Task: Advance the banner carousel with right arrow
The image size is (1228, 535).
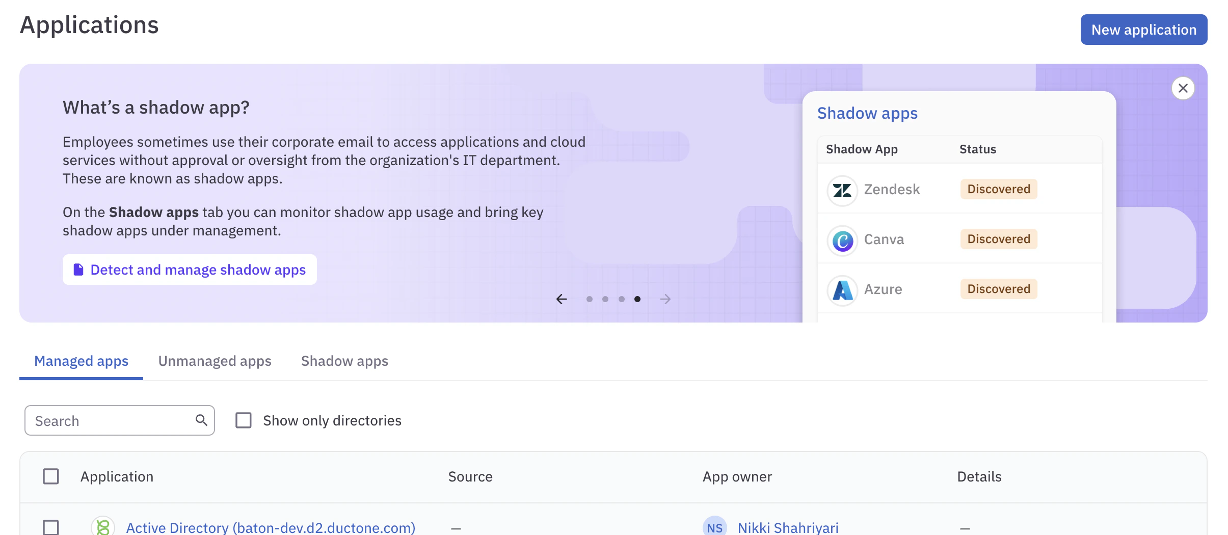Action: [x=665, y=299]
